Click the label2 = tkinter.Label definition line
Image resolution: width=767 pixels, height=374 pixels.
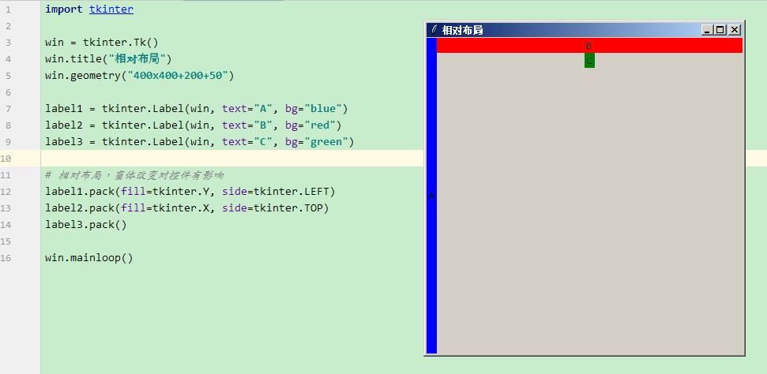tap(194, 125)
